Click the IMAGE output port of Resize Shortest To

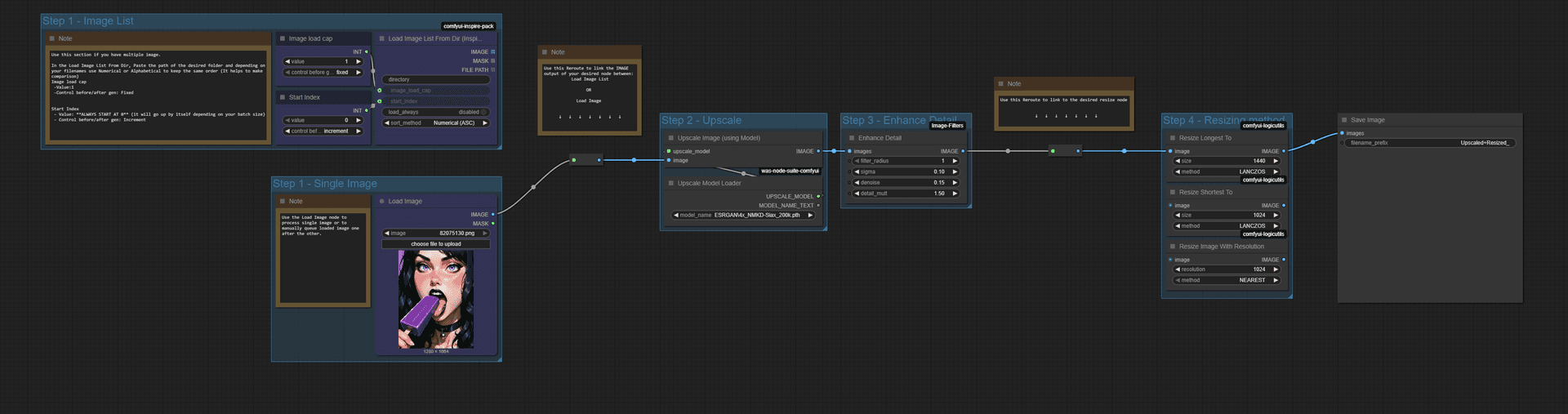coord(1284,206)
